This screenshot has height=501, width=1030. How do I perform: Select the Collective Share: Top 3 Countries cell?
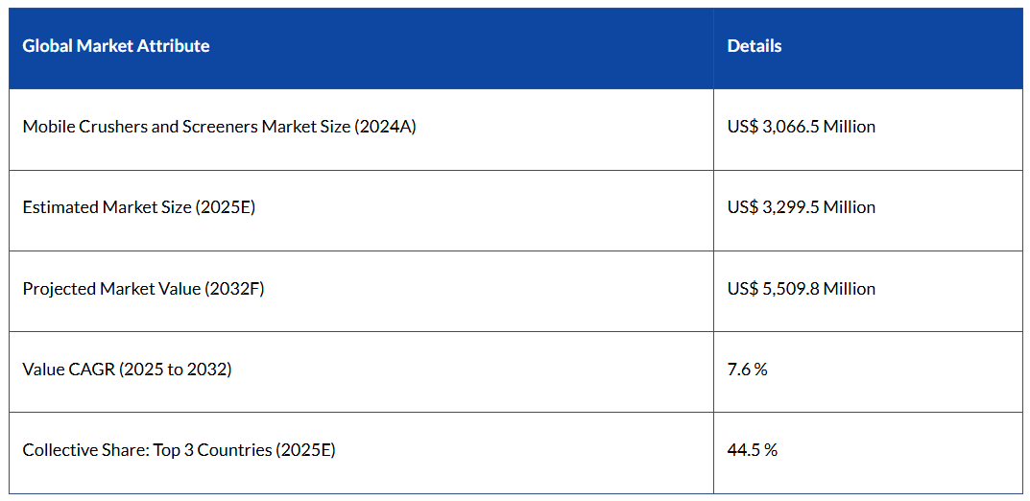coord(179,450)
